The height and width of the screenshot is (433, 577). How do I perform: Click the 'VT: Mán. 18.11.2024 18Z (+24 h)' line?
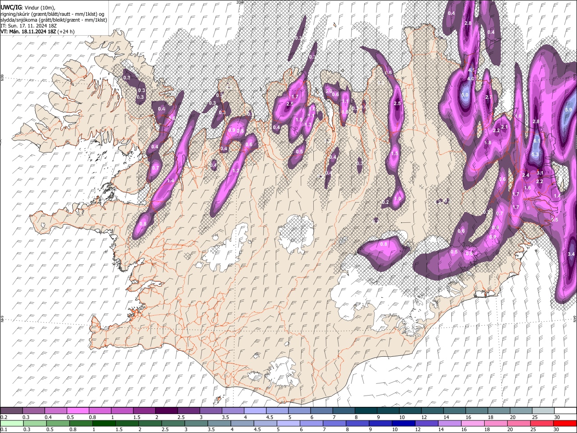[37, 32]
